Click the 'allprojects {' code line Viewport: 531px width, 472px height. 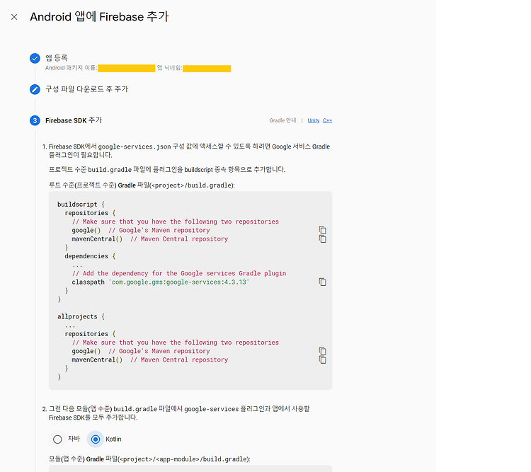pos(81,316)
